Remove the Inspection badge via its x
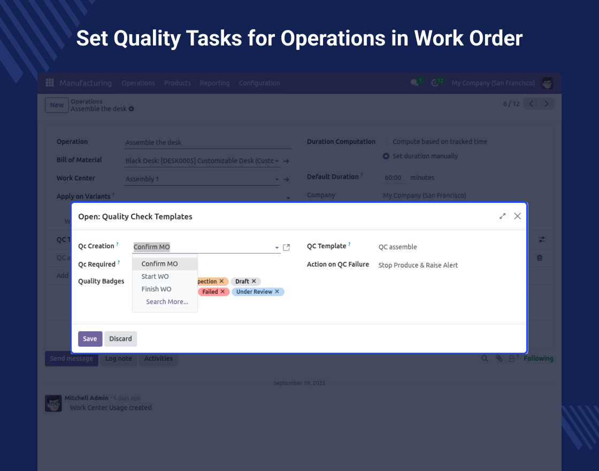The height and width of the screenshot is (471, 599). 221,281
